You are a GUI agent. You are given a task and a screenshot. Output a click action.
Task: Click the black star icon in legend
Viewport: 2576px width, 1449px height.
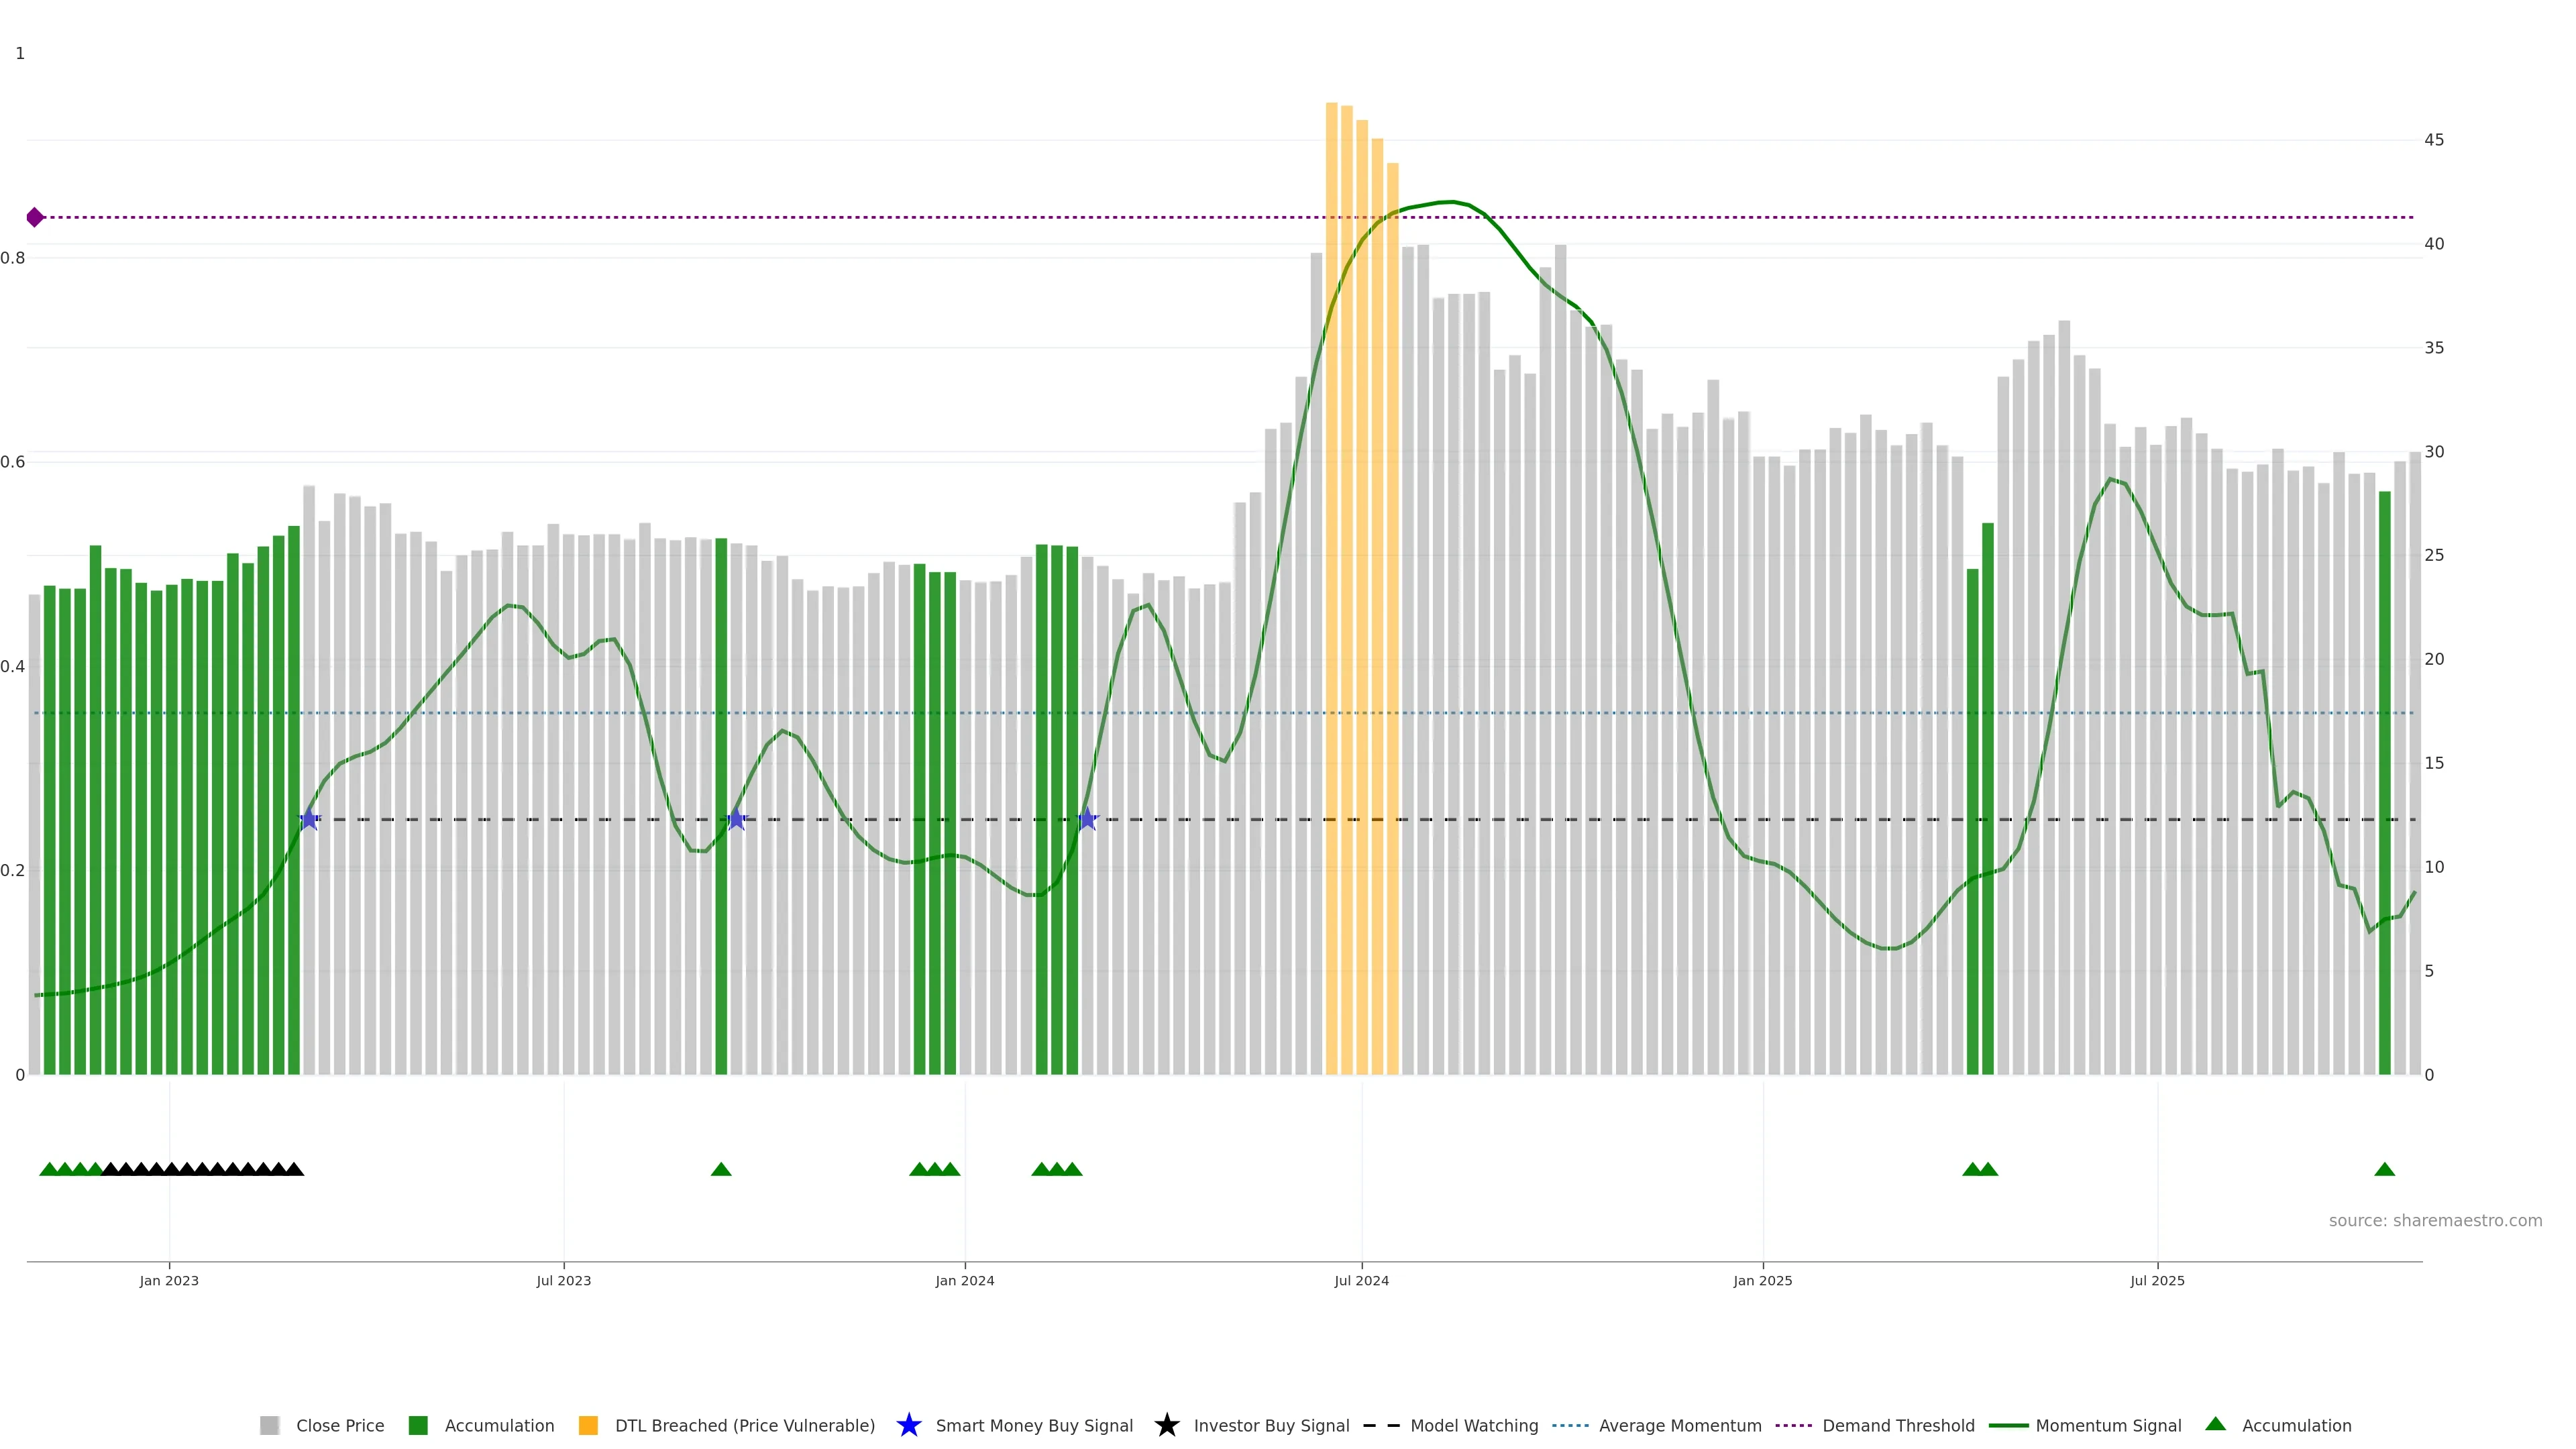(1166, 1425)
